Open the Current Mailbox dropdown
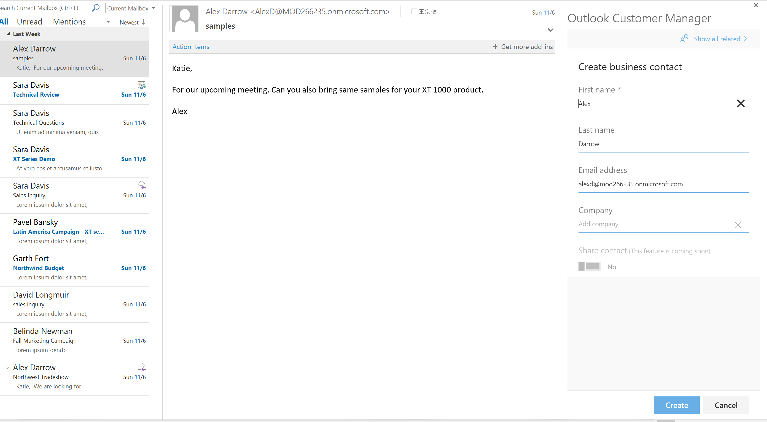The height and width of the screenshot is (422, 767). click(x=131, y=8)
